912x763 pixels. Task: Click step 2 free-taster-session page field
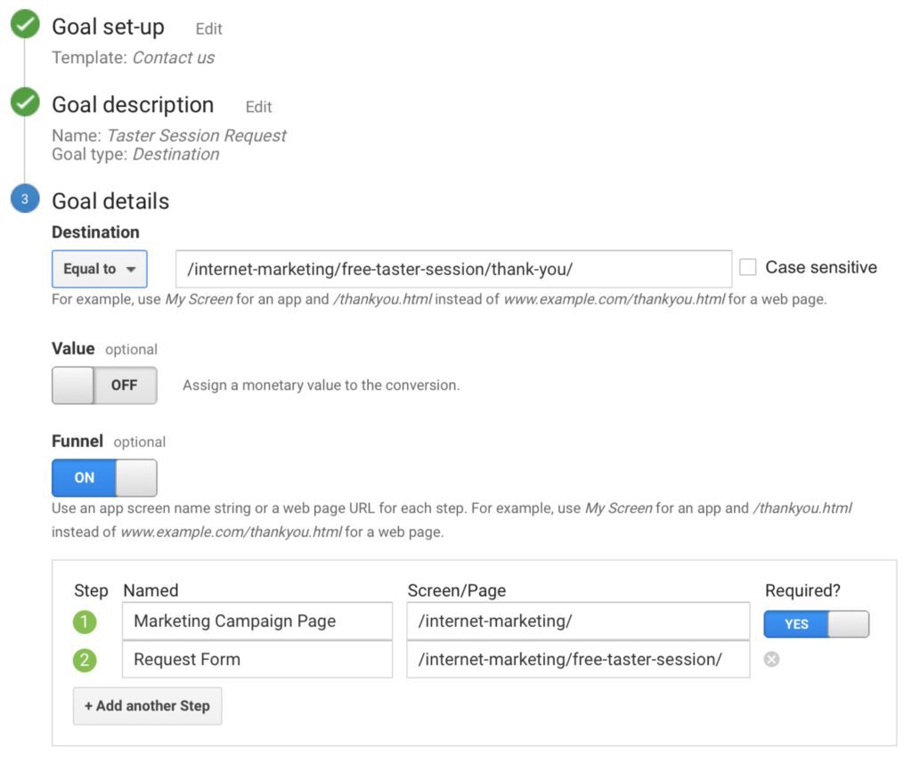pyautogui.click(x=577, y=660)
